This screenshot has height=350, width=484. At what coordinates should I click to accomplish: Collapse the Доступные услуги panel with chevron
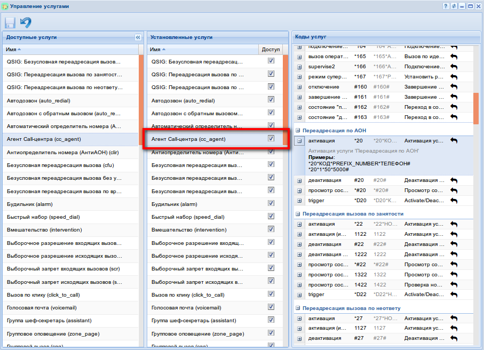[138, 37]
